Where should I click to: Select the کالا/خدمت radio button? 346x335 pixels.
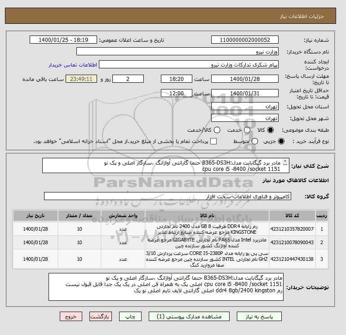pyautogui.click(x=217, y=130)
